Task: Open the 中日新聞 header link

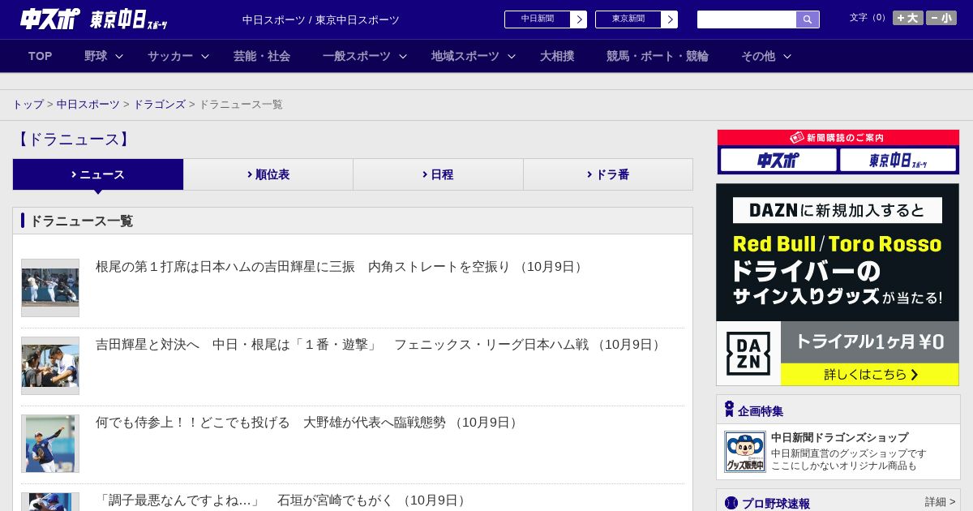Action: click(x=538, y=19)
